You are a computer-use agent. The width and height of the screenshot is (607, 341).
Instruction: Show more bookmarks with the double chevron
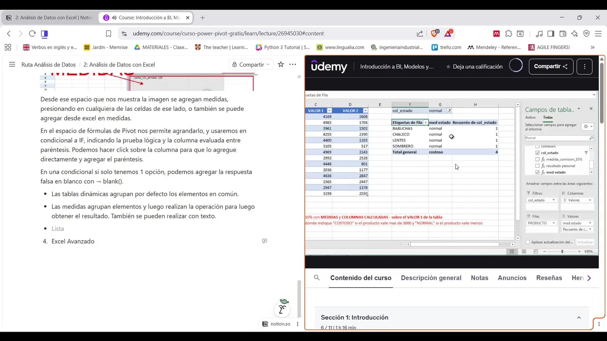(592, 47)
